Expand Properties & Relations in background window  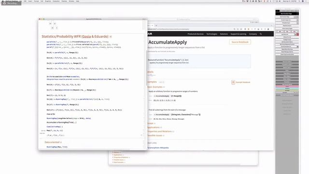pos(121,158)
